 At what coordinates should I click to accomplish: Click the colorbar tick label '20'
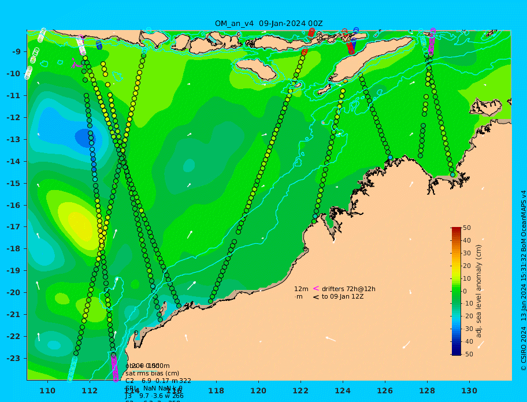coord(467,266)
